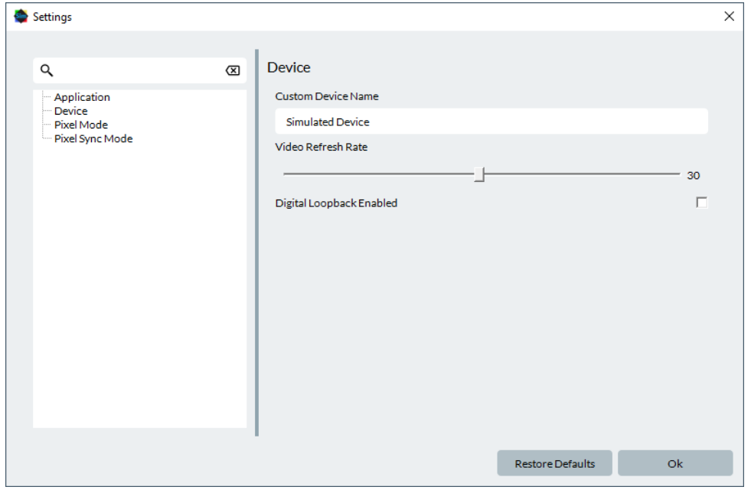Enable the Digital Loopback checkbox
Screen dimensions: 751x490
pos(701,203)
